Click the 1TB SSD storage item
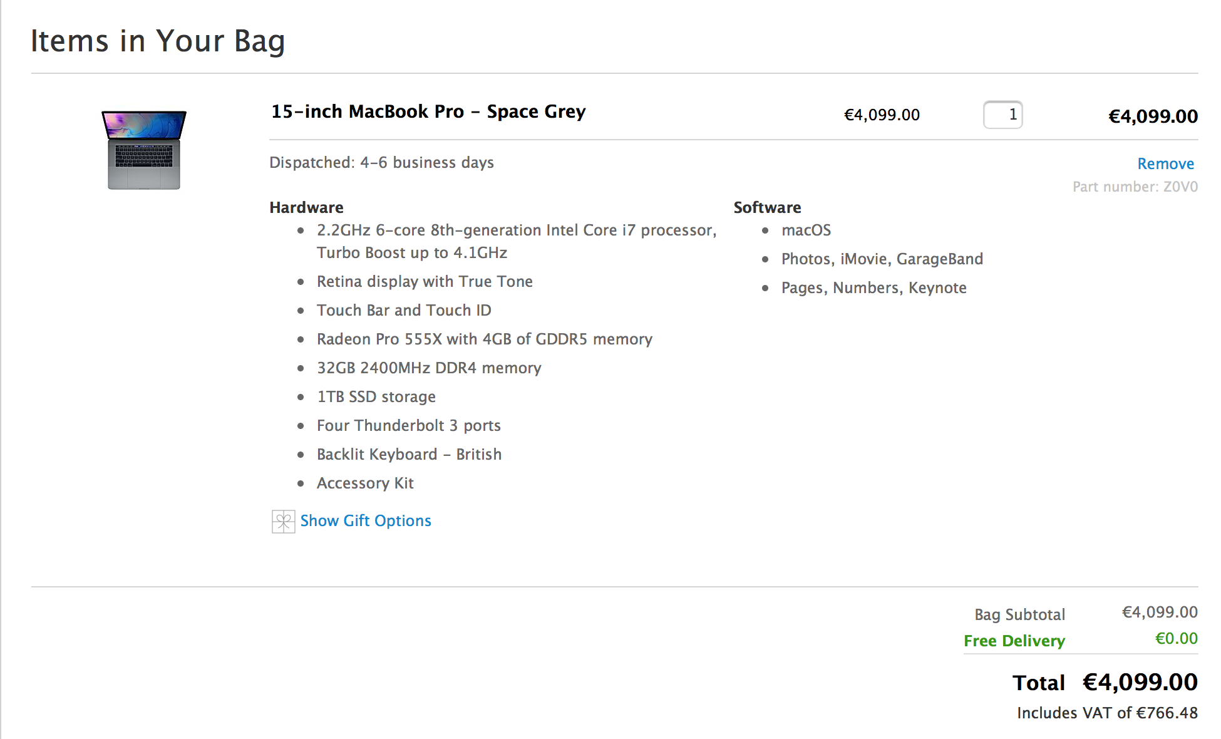Viewport: 1221px width, 739px height. click(376, 396)
